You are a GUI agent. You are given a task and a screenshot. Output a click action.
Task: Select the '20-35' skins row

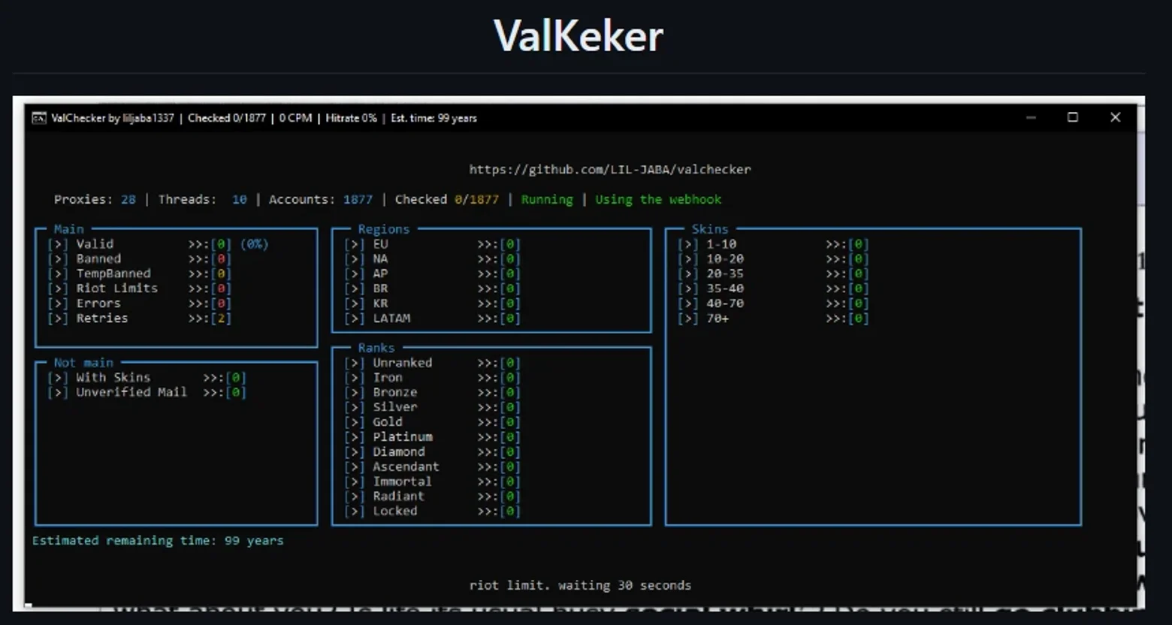point(773,273)
